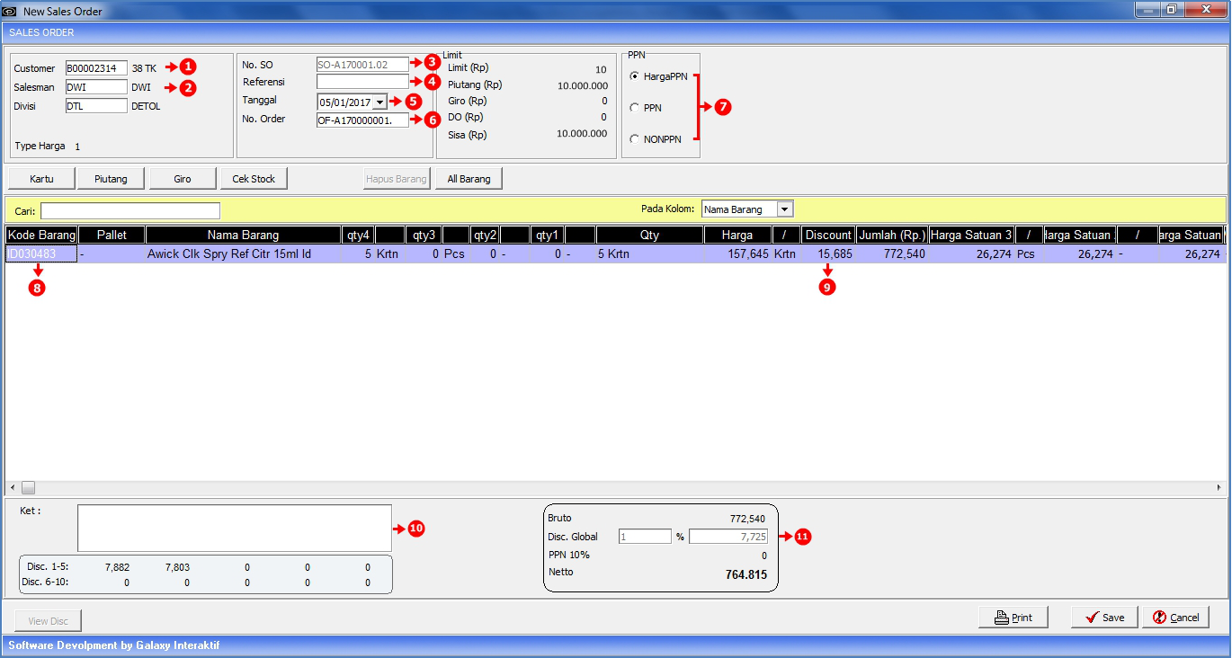Select the NONPPN radio option

[x=635, y=139]
